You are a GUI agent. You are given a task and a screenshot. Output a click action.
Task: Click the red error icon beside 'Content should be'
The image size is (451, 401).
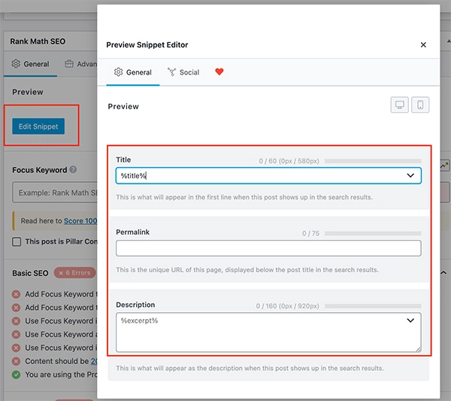[17, 361]
